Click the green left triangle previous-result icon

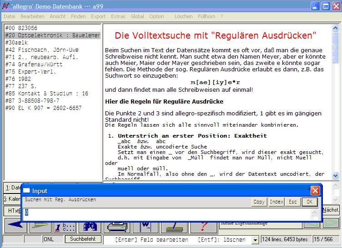(312, 224)
